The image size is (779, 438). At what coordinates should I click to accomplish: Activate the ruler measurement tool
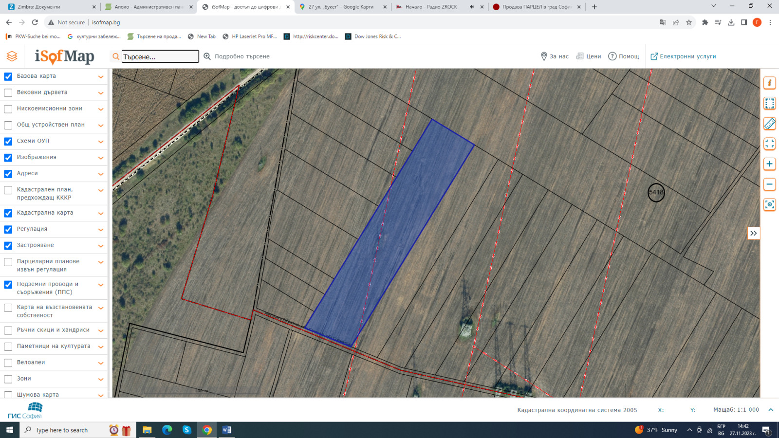coord(769,124)
